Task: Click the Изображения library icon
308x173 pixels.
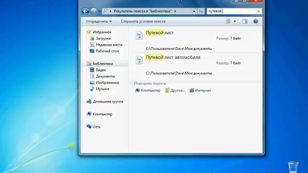Action: point(92,82)
